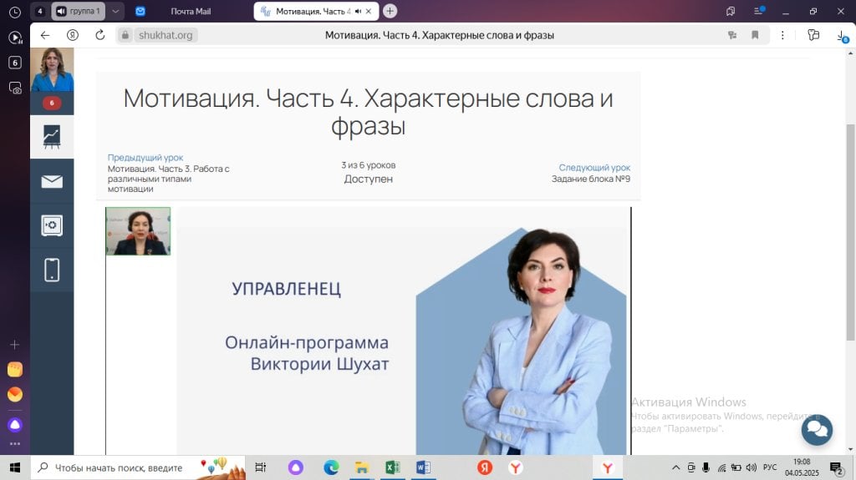The image size is (856, 480).
Task: Open a new tab with plus button
Action: (x=390, y=11)
